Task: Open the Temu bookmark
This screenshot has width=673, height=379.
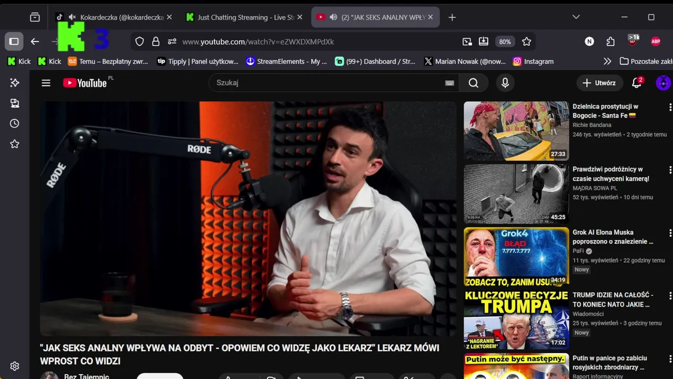Action: coord(108,62)
